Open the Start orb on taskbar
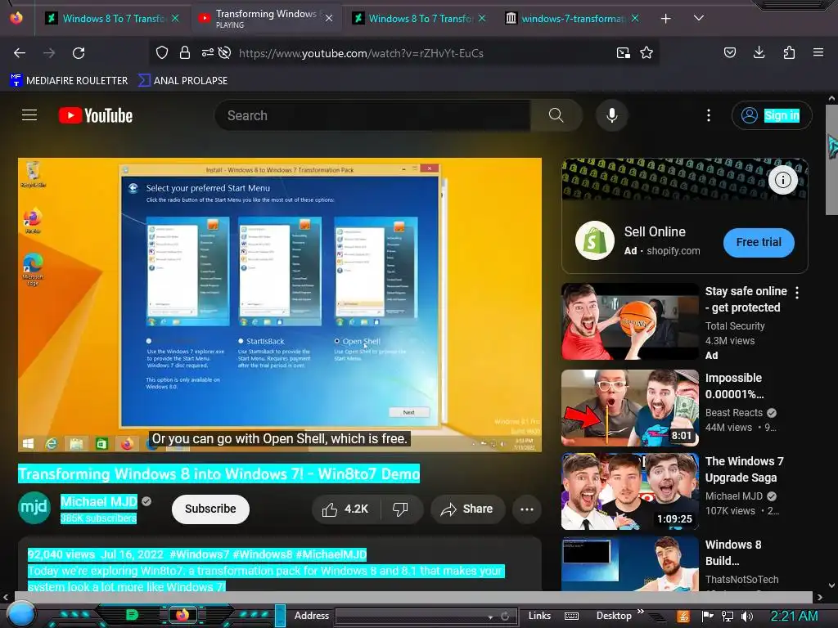The image size is (838, 628). 20,614
